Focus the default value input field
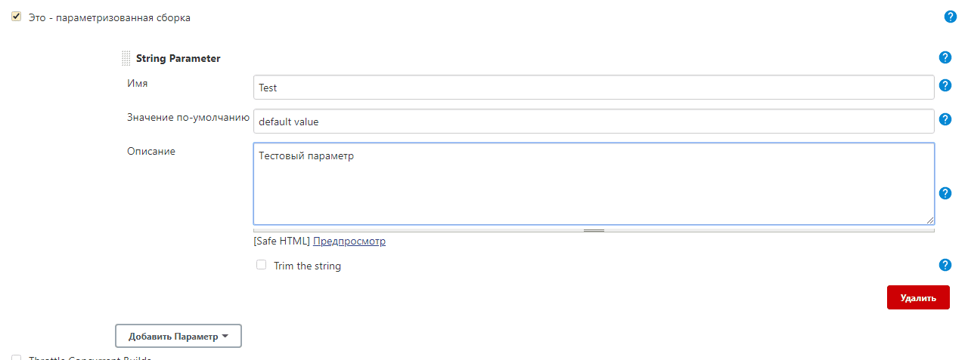This screenshot has width=968, height=360. [594, 122]
